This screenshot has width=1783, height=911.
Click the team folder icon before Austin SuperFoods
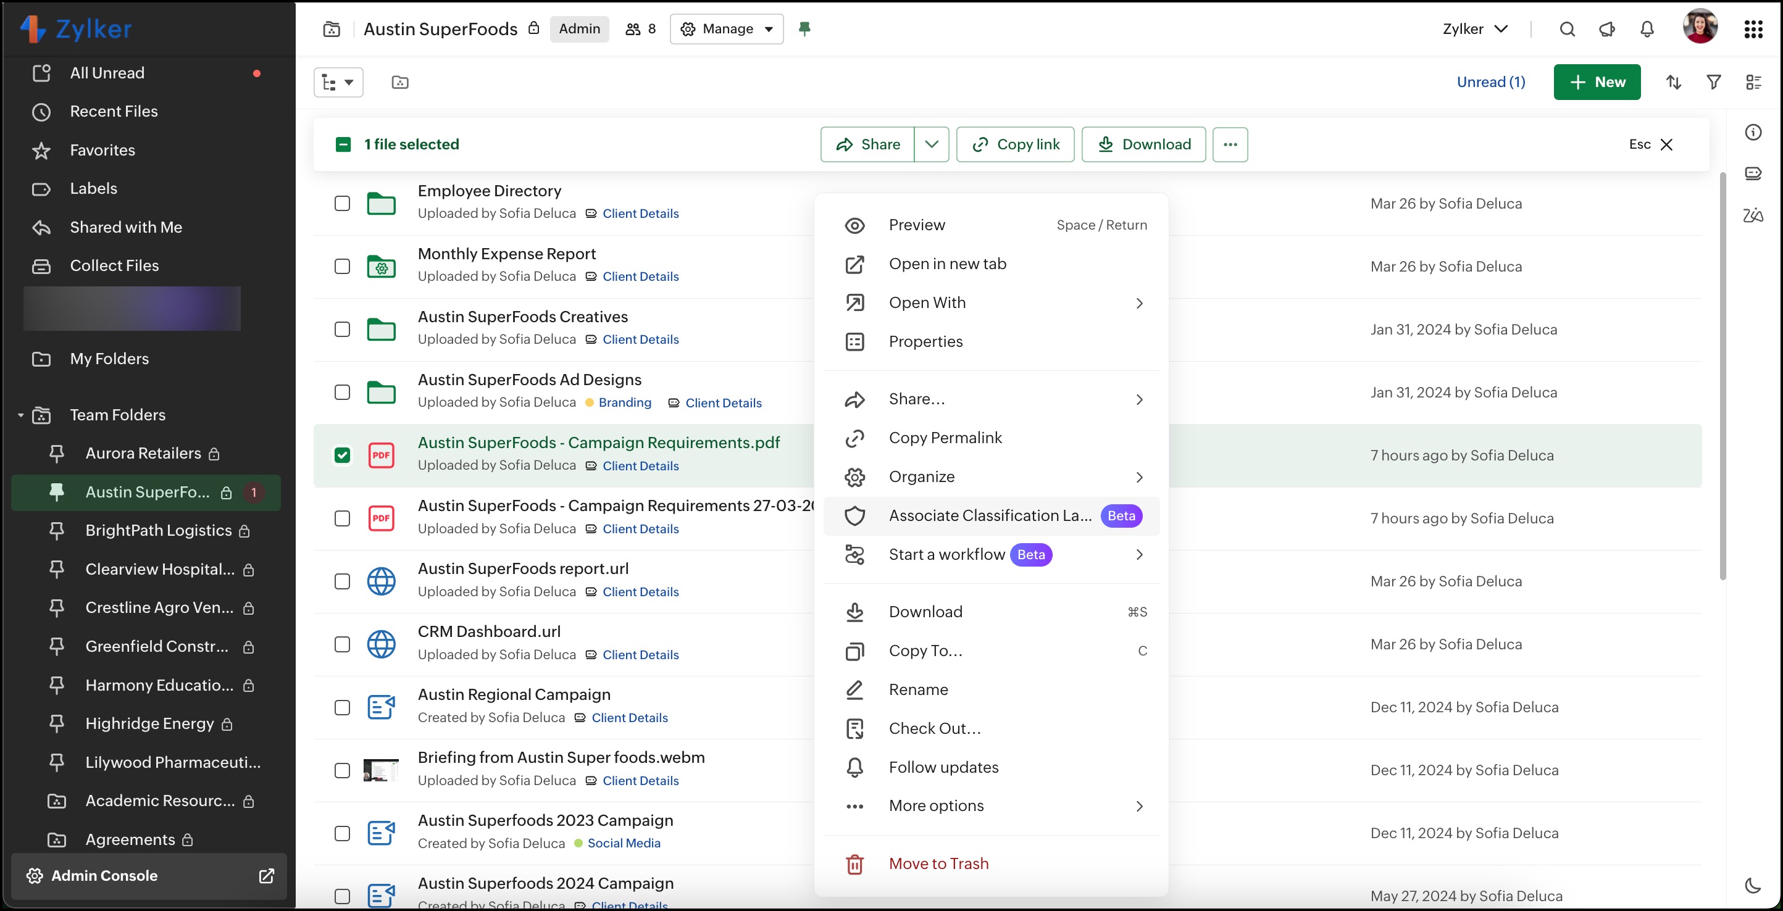332,29
